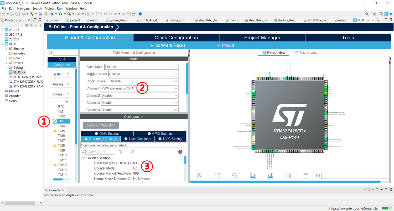
Task: Select TIM1 in the timers list
Action: tap(61, 112)
